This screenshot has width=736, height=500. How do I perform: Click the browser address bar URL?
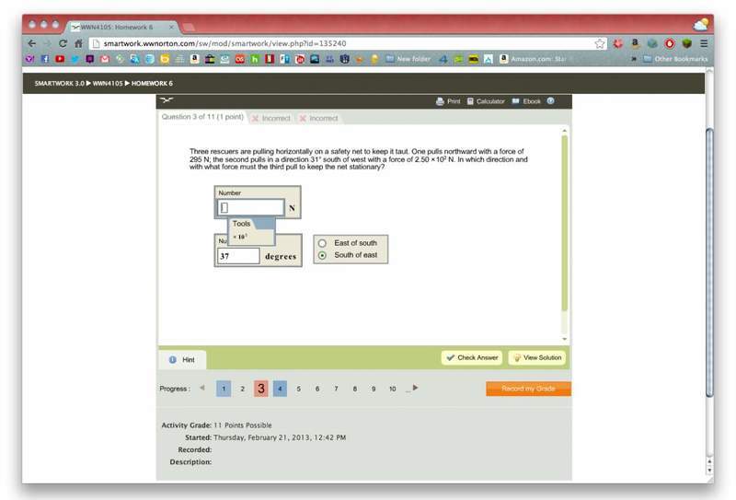click(x=224, y=43)
